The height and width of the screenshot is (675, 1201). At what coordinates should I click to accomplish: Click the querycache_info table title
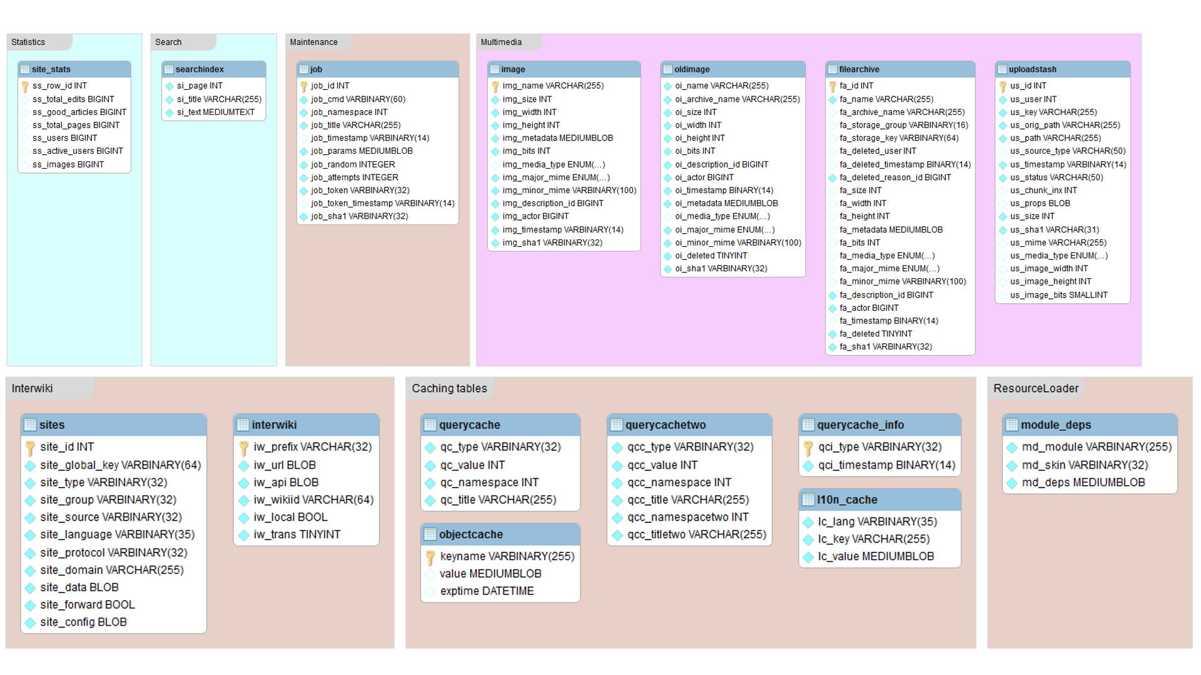[x=860, y=425]
